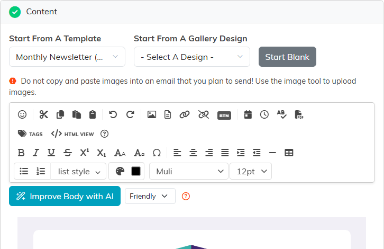This screenshot has width=384, height=249.
Task: Open the Friendly tone dropdown
Action: [150, 196]
